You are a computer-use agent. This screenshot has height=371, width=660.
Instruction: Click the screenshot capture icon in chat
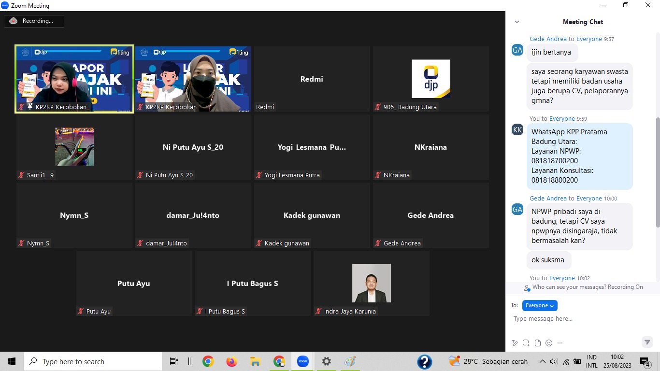coord(526,343)
